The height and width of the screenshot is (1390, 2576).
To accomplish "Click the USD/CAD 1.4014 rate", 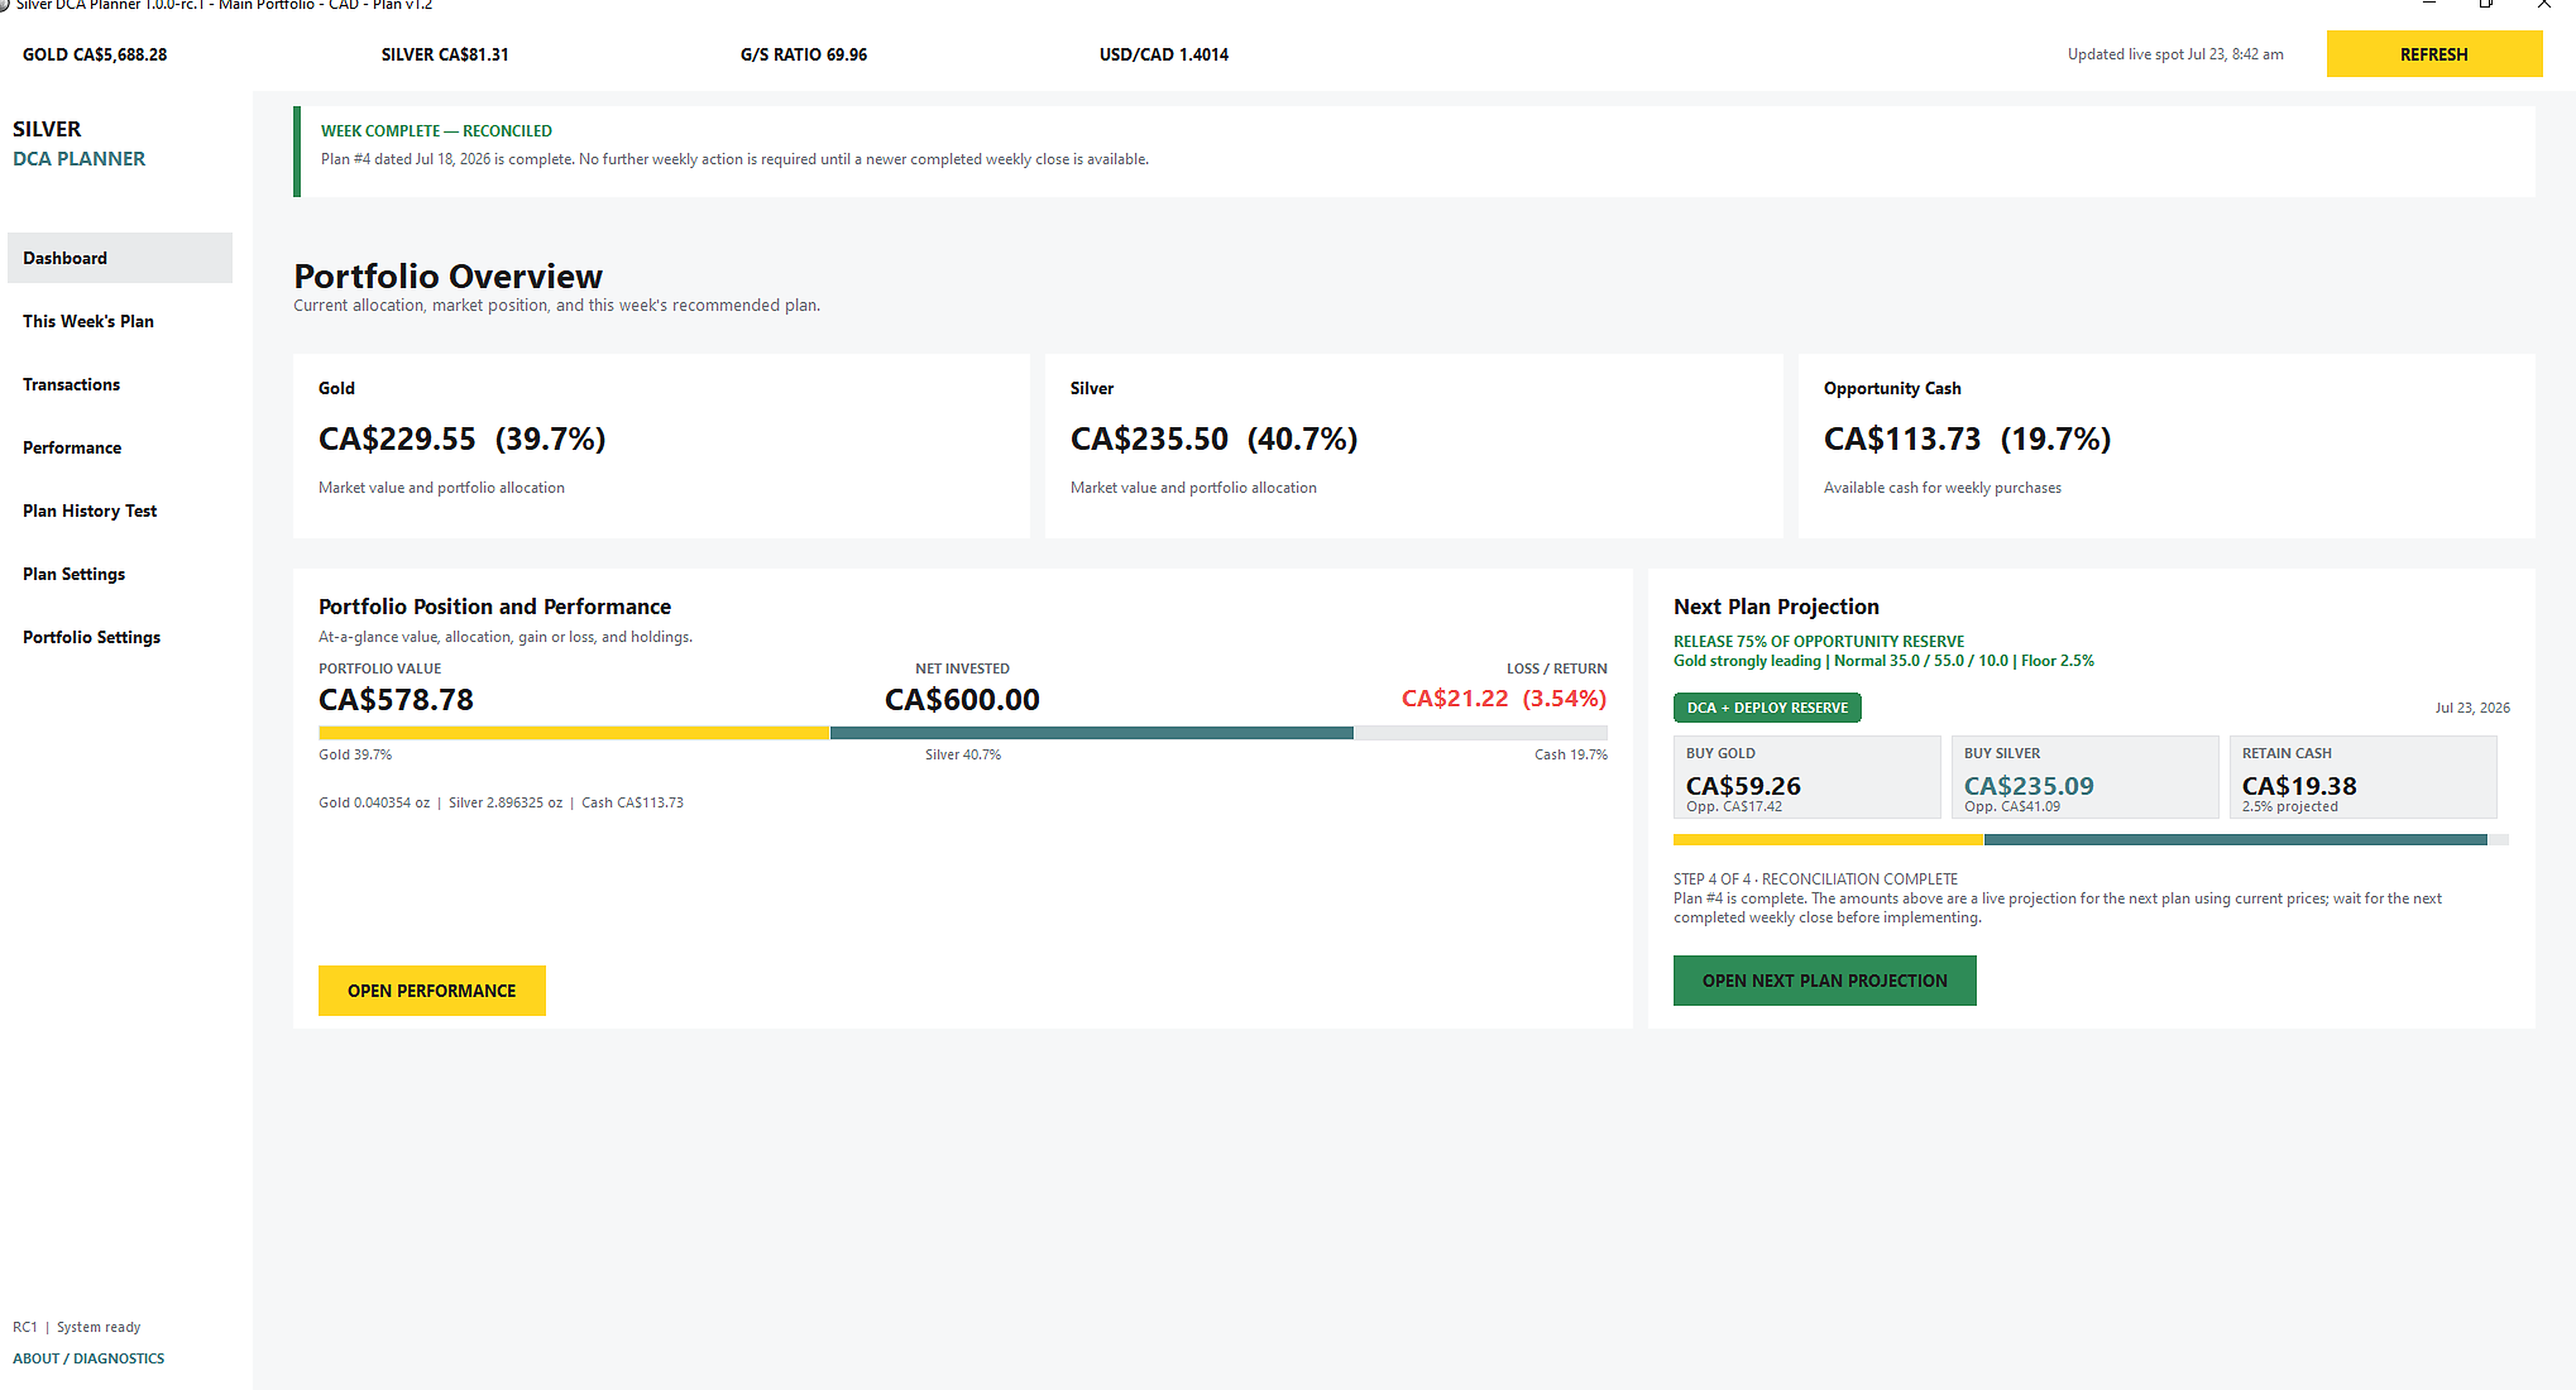I will pyautogui.click(x=1164, y=54).
